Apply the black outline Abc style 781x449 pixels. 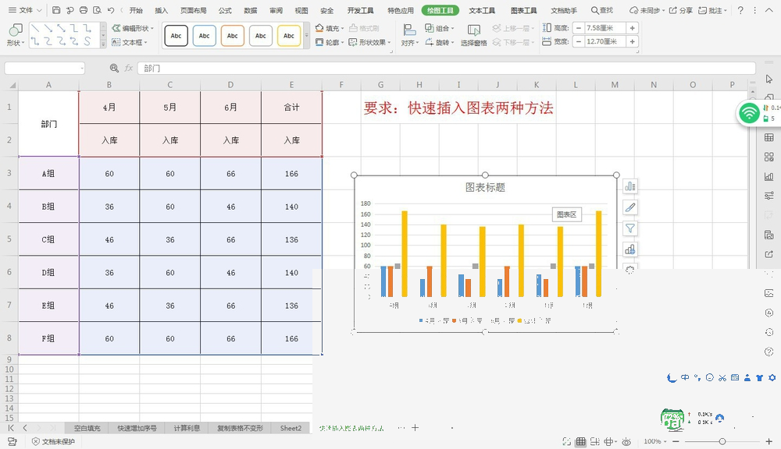point(176,35)
